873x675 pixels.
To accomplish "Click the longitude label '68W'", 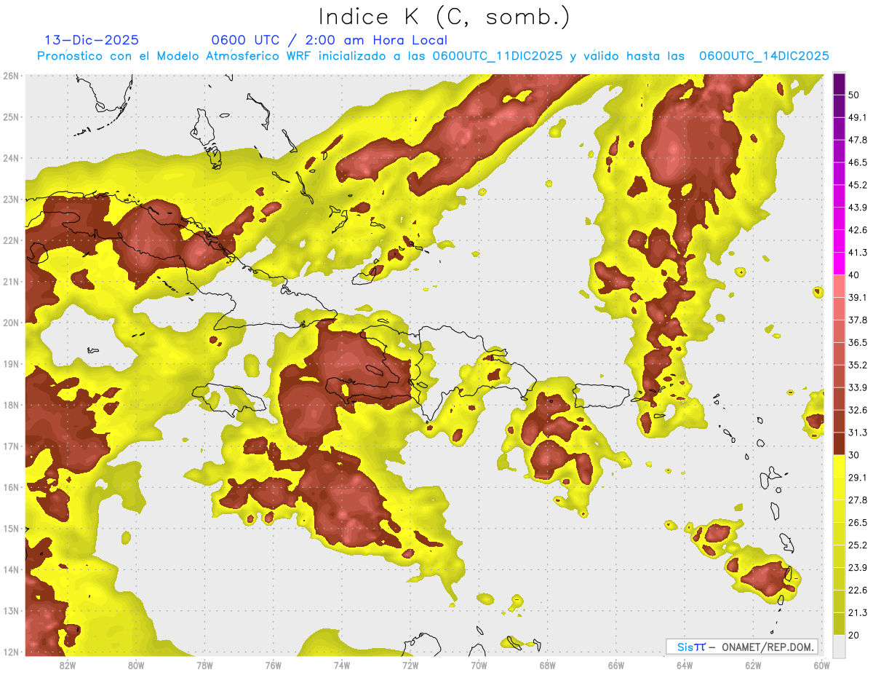I will 548,665.
